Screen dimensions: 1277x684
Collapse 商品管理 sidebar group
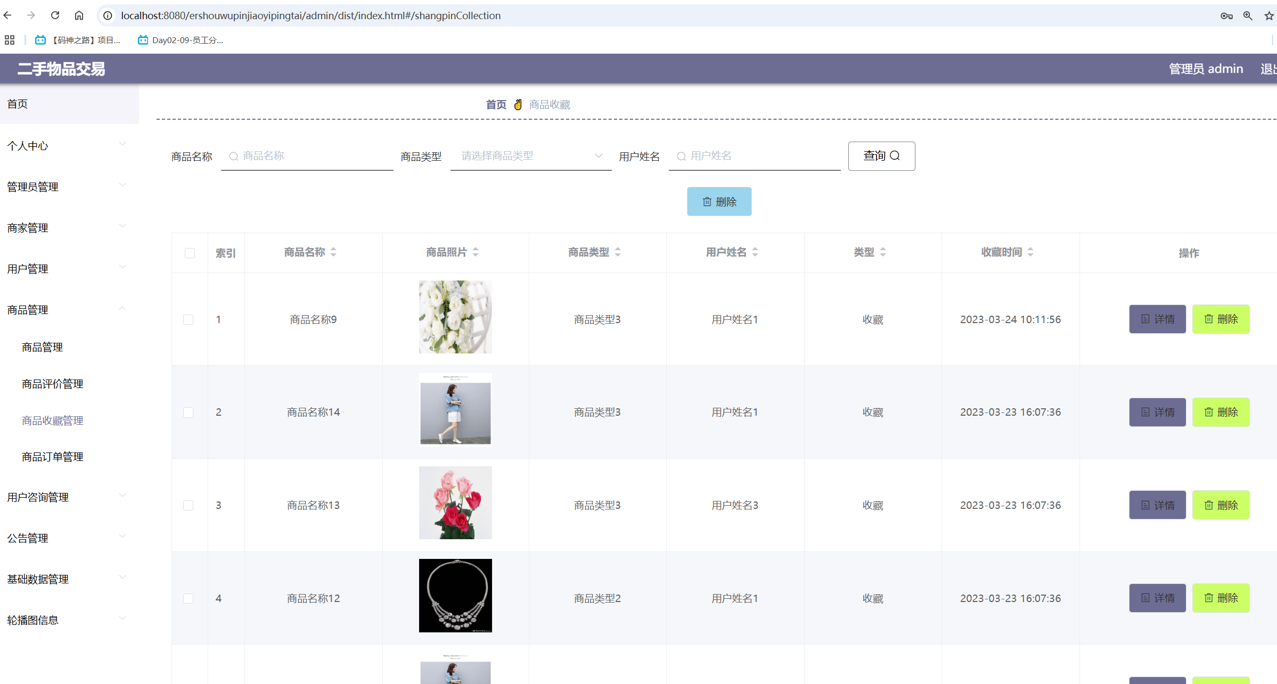coord(69,309)
